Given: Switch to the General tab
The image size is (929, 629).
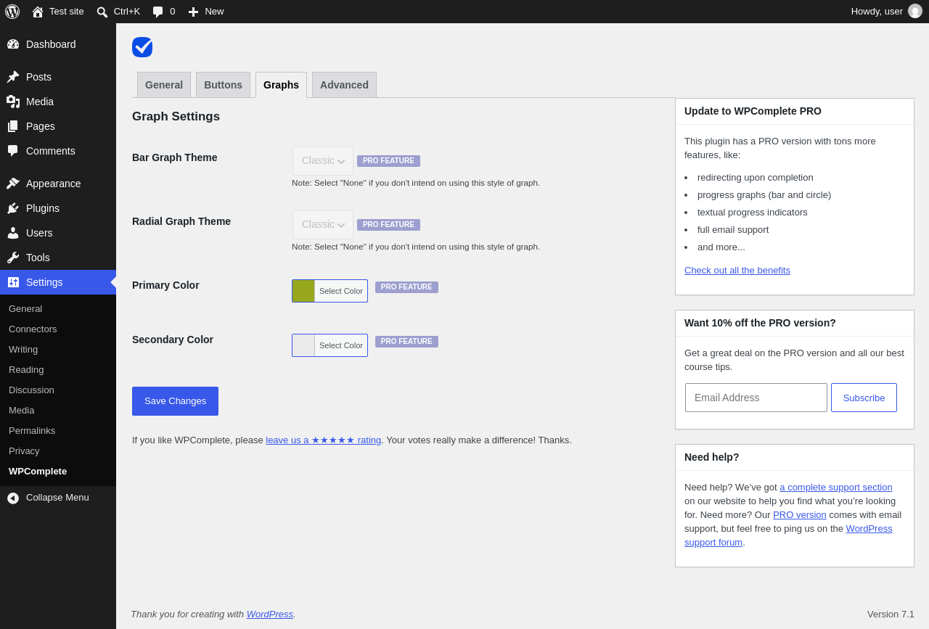Looking at the screenshot, I should tap(164, 85).
